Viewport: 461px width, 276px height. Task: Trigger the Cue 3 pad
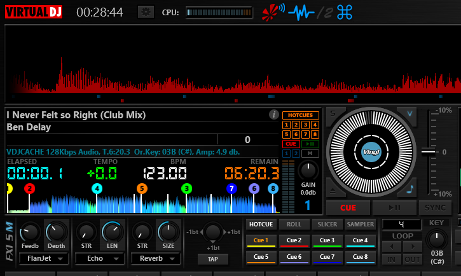click(327, 240)
